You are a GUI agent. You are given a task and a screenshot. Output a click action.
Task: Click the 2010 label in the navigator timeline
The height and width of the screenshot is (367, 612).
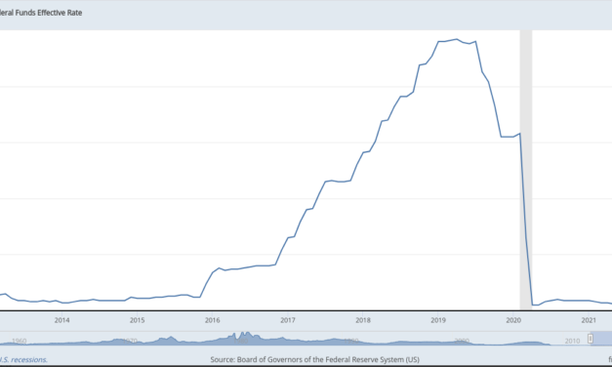(572, 341)
